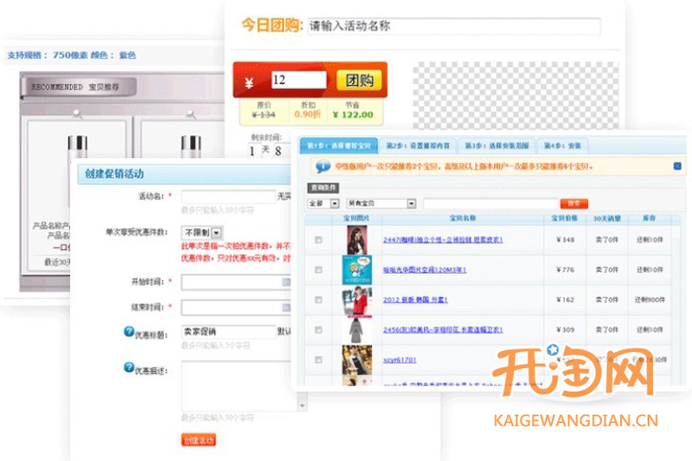692x461 pixels.
Task: Open the start time calendar picker icon
Action: [286, 282]
